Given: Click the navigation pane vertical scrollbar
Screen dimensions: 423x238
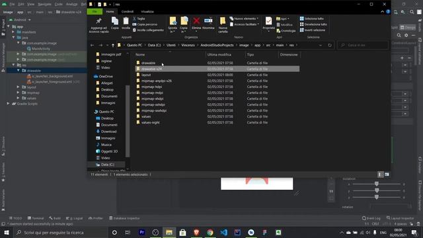Looking at the screenshot, I should (x=128, y=121).
